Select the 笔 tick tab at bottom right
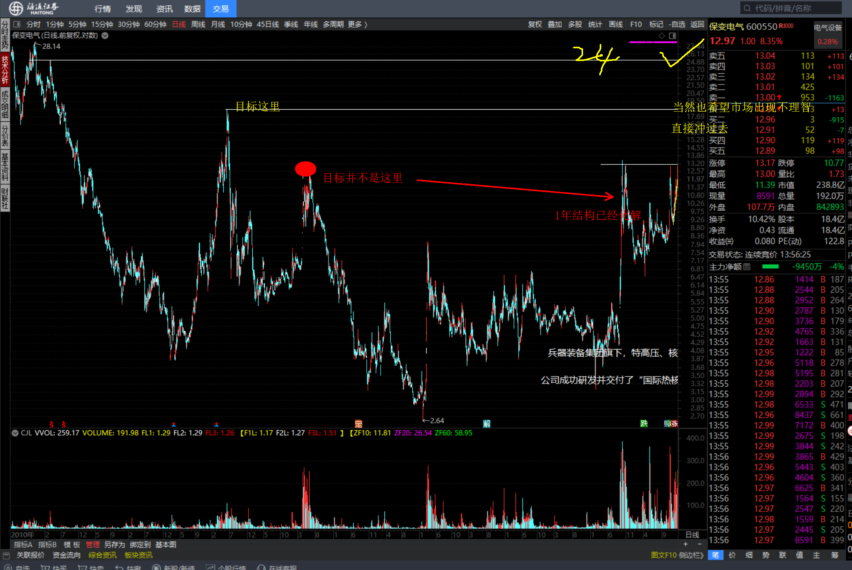This screenshot has height=570, width=852. click(x=715, y=555)
